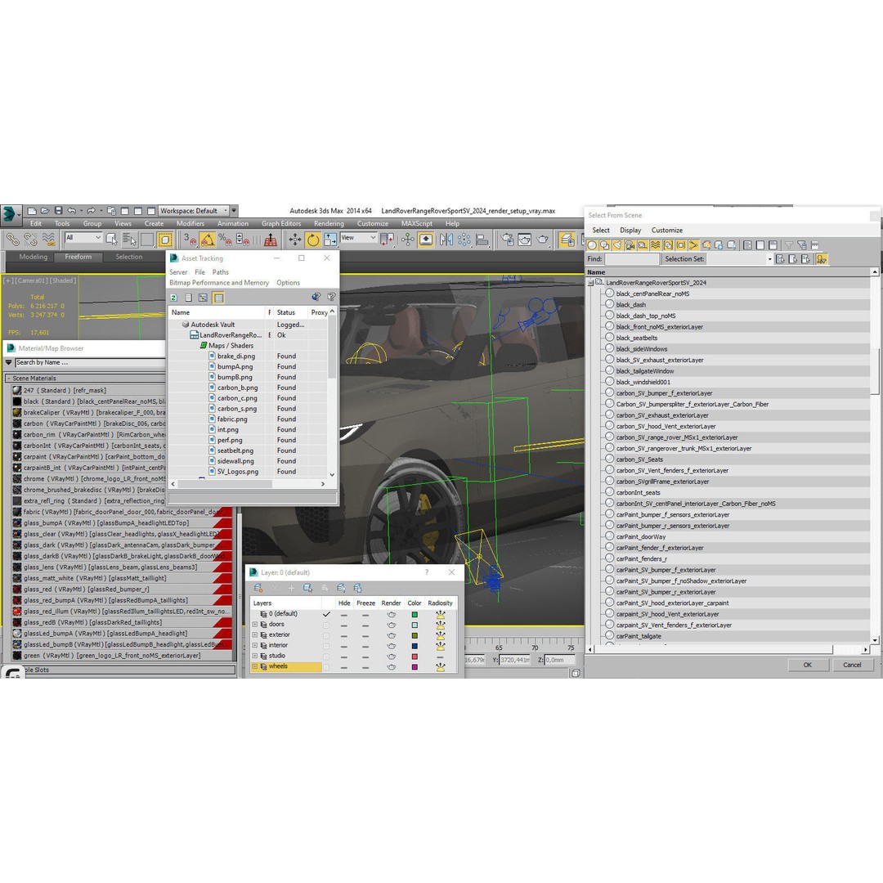Click the Mirror tool icon
The width and height of the screenshot is (883, 883).
pos(446,240)
